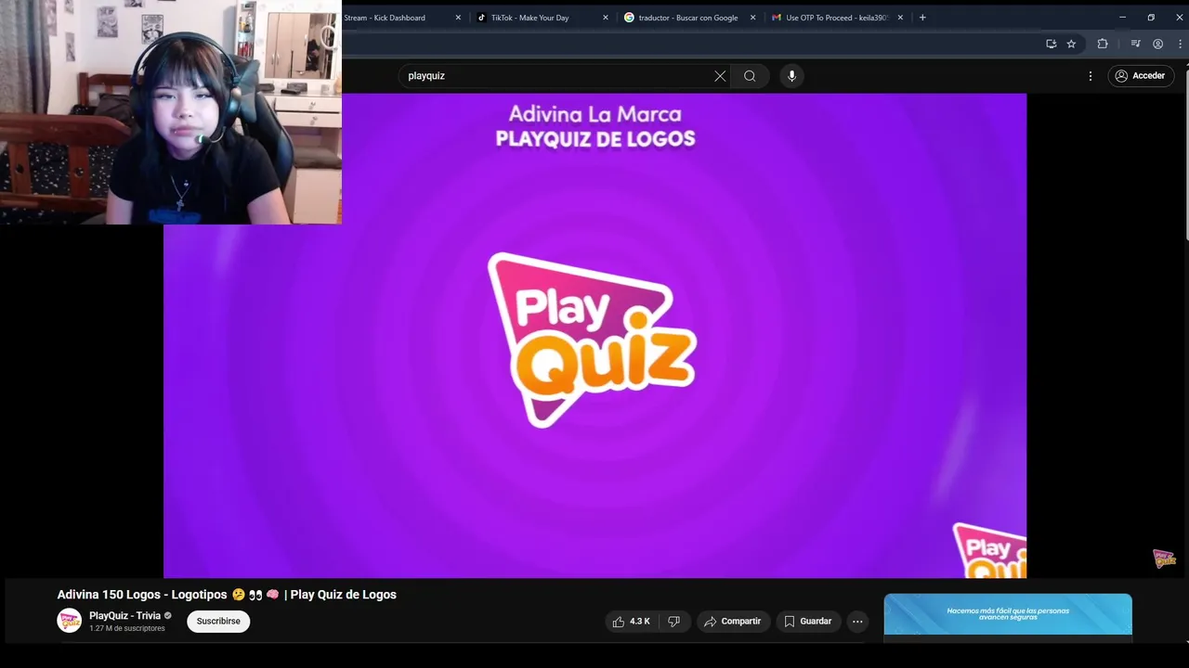Close the traductor Google tab
Viewport: 1189px width, 668px height.
coord(753,18)
